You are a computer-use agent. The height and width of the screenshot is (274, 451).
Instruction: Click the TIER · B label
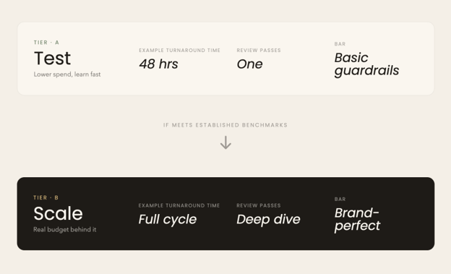46,198
